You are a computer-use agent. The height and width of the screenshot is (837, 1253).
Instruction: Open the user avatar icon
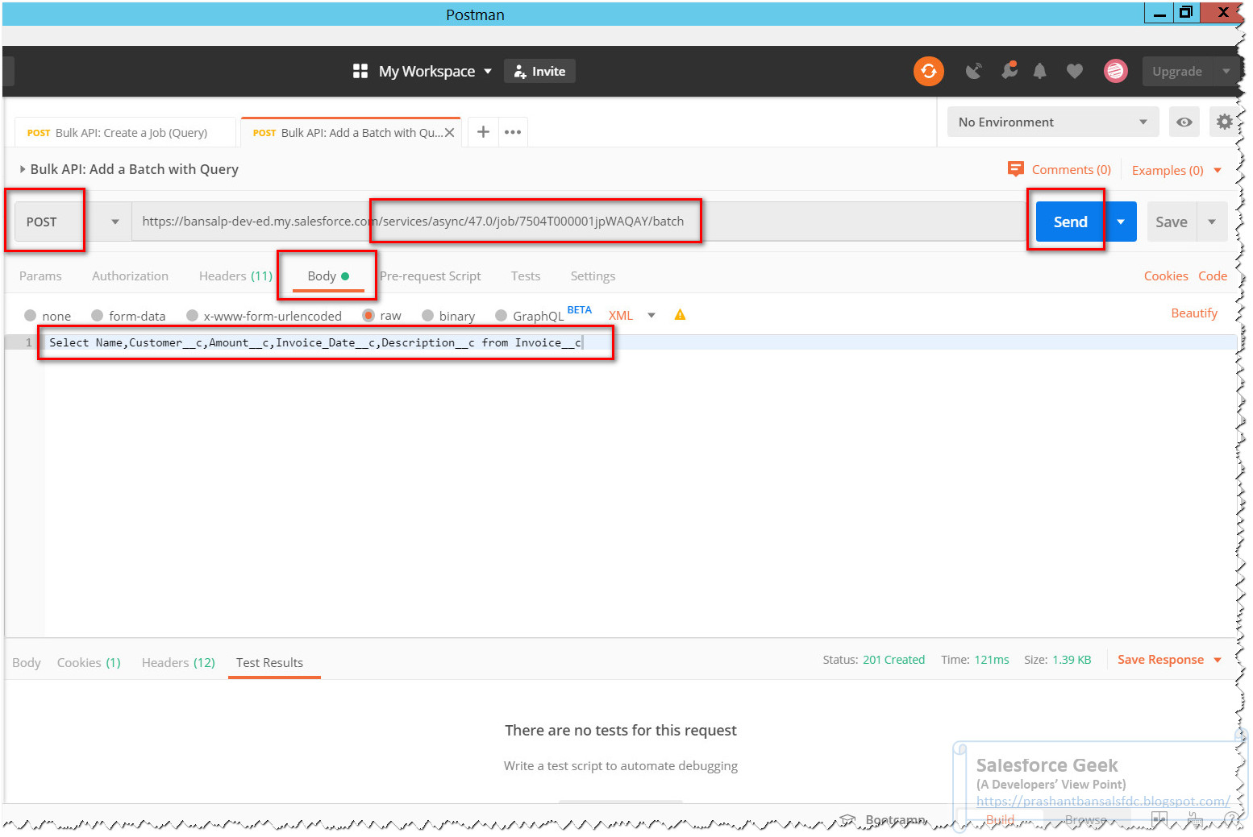(1115, 71)
